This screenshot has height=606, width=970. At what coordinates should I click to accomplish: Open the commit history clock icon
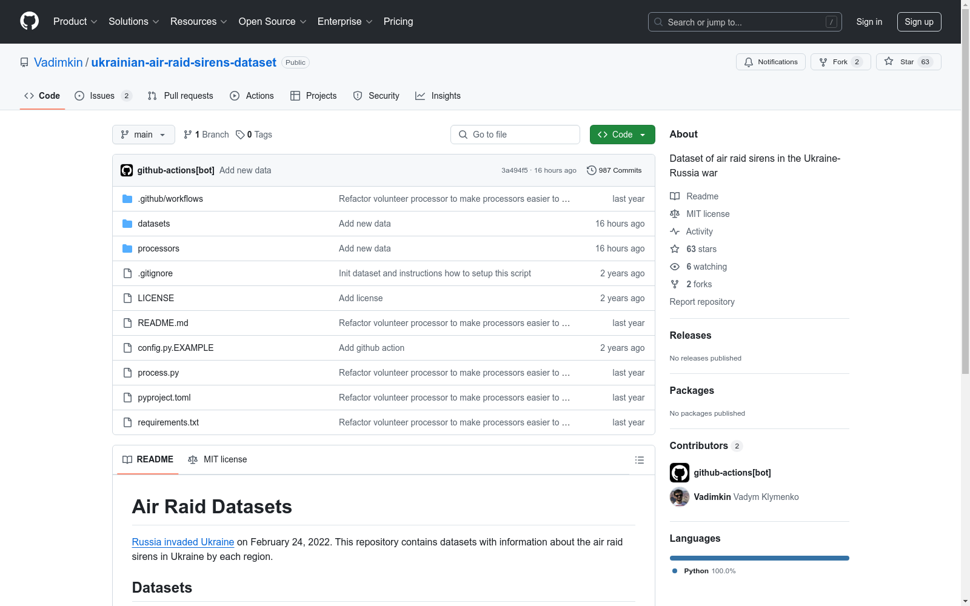tap(592, 170)
